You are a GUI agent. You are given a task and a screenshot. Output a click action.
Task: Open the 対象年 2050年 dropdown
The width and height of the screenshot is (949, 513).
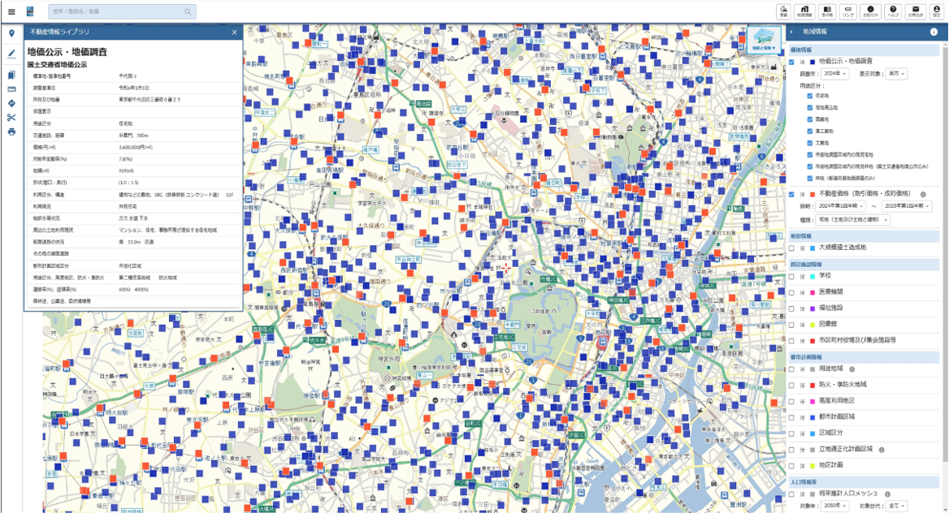coord(836,506)
